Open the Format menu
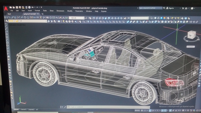The height and width of the screenshot is (113, 201). coord(37,11)
